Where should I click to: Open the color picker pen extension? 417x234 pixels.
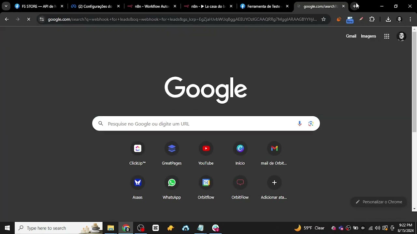coord(361,19)
